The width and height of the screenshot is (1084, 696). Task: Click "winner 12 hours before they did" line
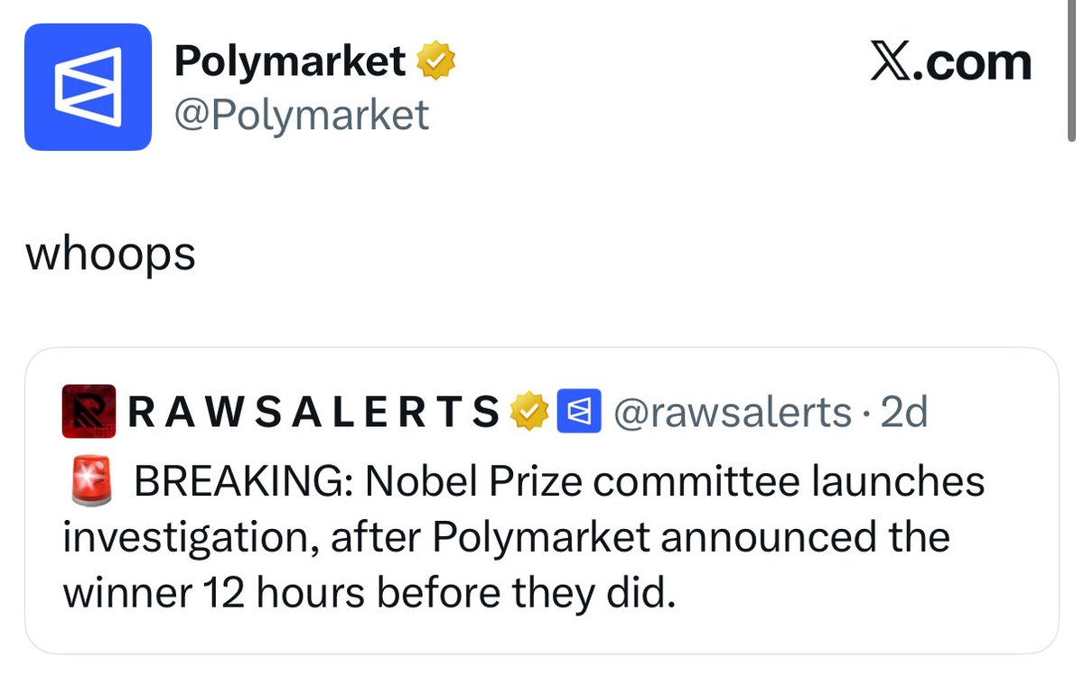(x=369, y=594)
